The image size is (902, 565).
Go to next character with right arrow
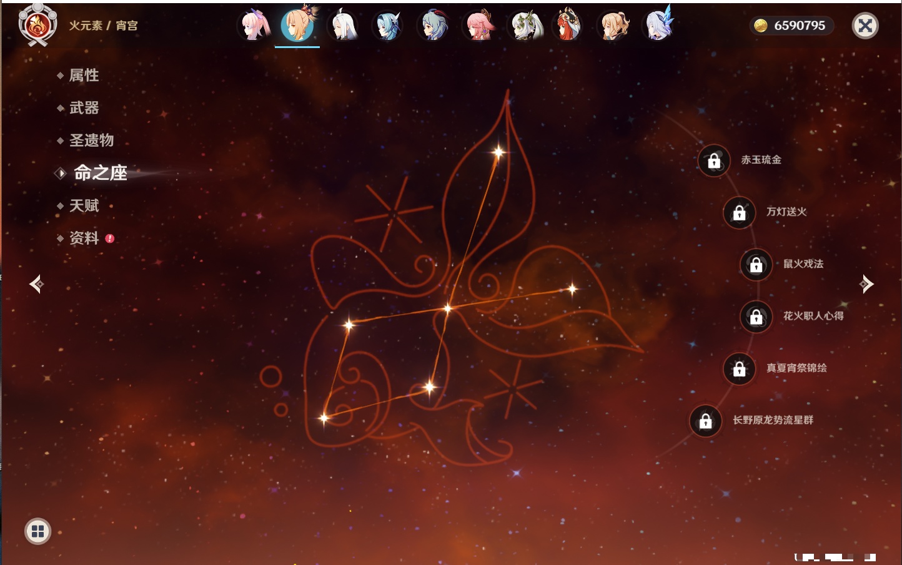tap(866, 284)
